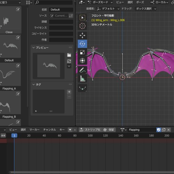Viewport: 174px width, 174px height.
Task: Toggle the timeline sync arrows button
Action: coord(3,135)
